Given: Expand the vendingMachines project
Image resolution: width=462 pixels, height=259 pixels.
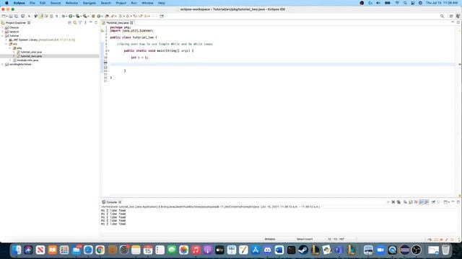Looking at the screenshot, I should tap(3, 64).
